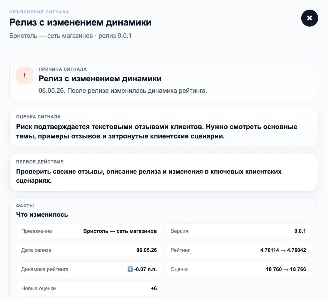This screenshot has width=327, height=299.
Task: Click the 'Версия' field label
Action: (179, 231)
